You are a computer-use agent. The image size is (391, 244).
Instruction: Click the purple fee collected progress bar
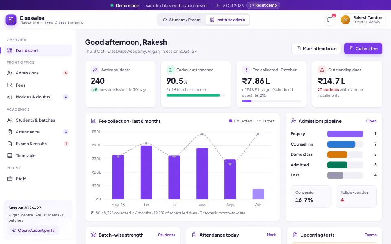247,101
